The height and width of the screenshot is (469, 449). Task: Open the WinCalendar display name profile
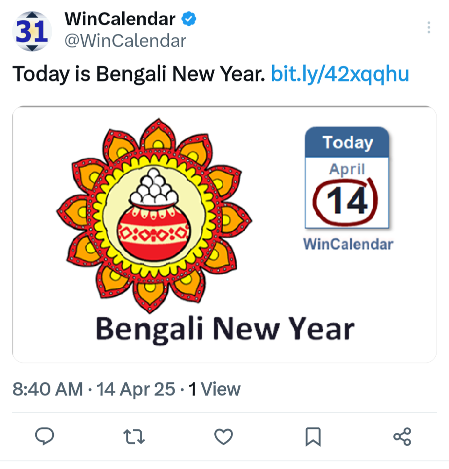[x=120, y=19]
